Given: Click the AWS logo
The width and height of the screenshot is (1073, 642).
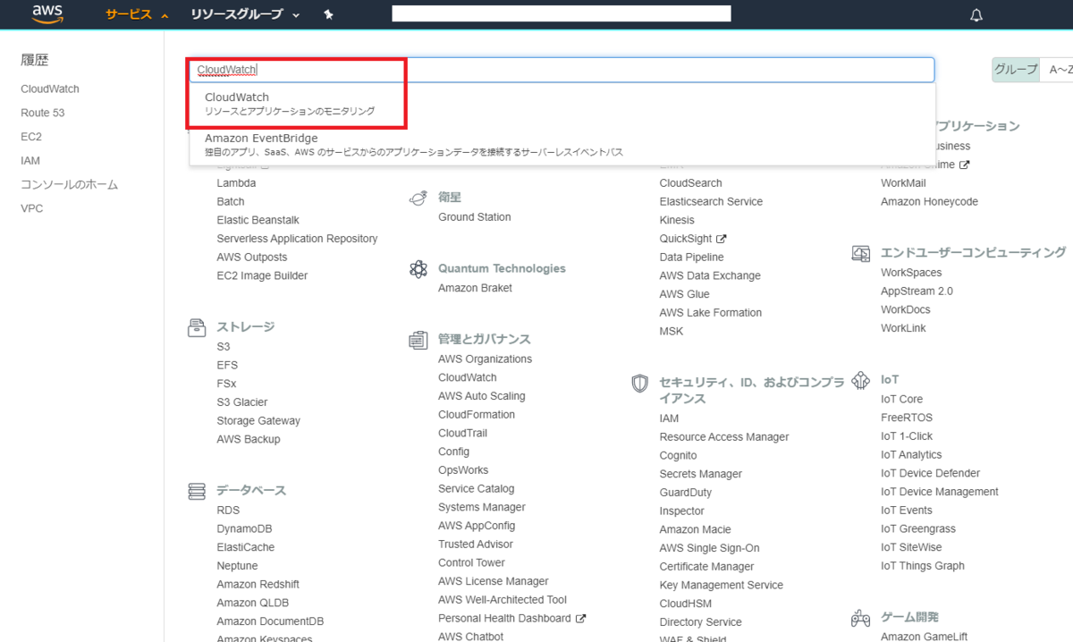Looking at the screenshot, I should pos(46,13).
